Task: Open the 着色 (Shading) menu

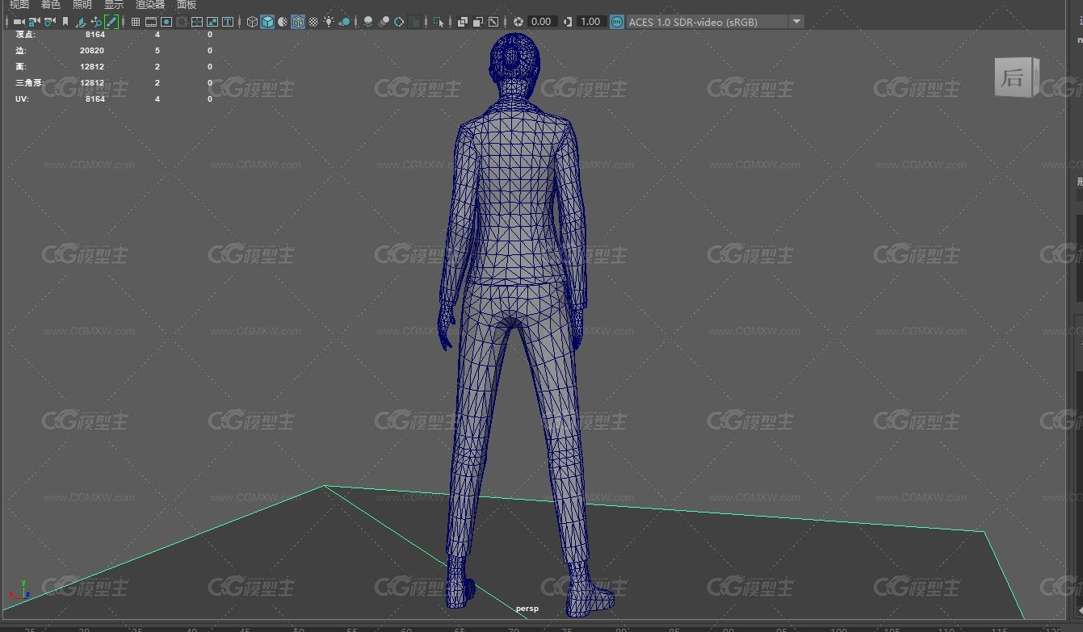Action: click(x=51, y=5)
